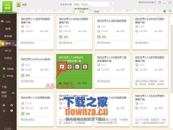Select 游戏 in the sidebar
173x130 pixels.
tap(8, 44)
